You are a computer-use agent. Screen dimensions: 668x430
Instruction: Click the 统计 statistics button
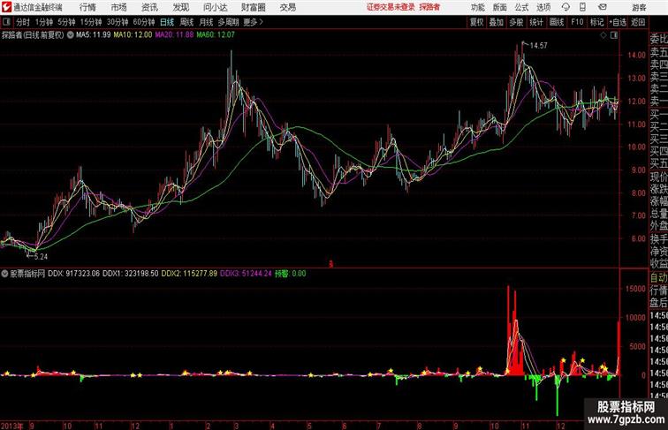[x=536, y=22]
